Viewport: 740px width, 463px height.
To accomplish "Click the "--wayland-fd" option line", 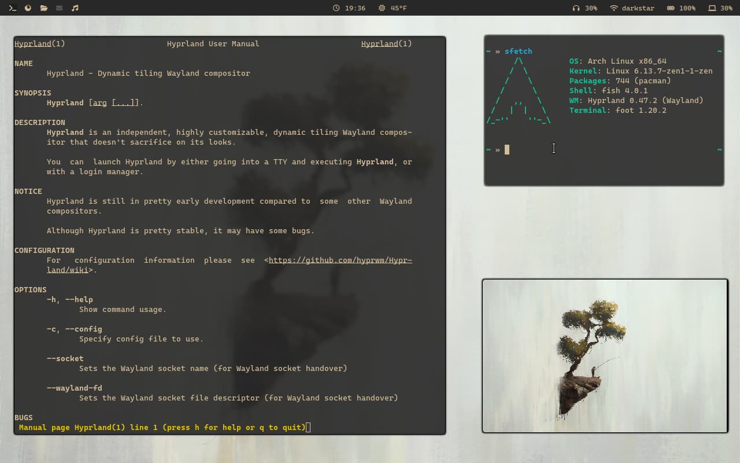I will click(75, 388).
